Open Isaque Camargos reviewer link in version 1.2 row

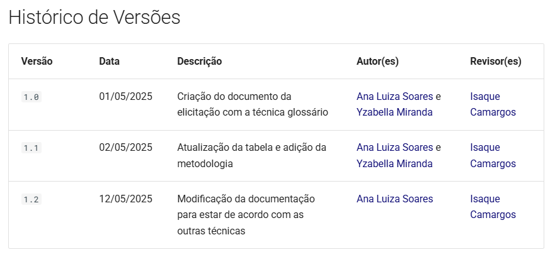click(493, 207)
